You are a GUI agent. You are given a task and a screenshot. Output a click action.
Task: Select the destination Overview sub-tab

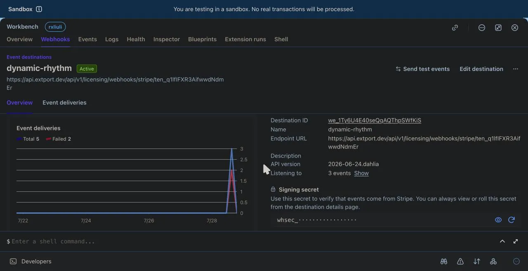click(19, 103)
